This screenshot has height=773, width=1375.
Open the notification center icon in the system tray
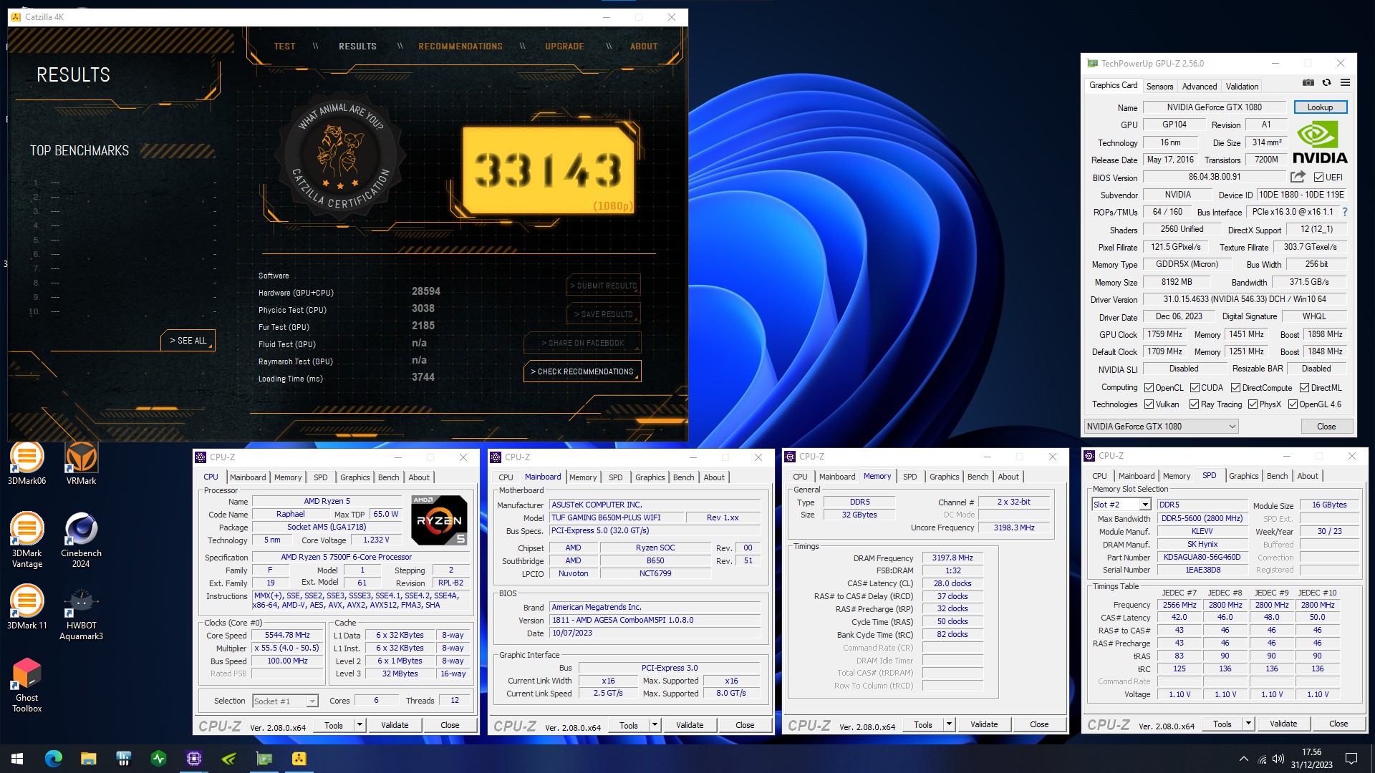coord(1351,758)
